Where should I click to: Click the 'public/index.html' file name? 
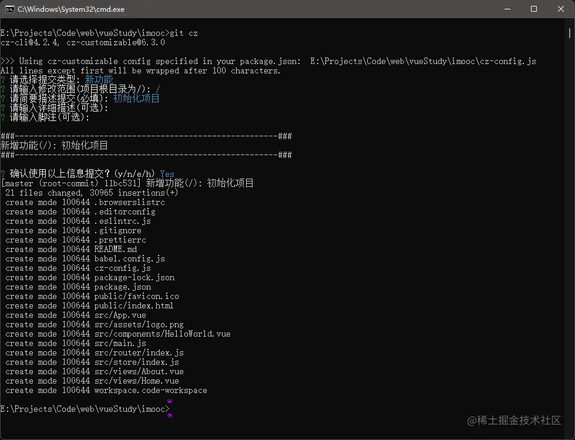tap(134, 305)
